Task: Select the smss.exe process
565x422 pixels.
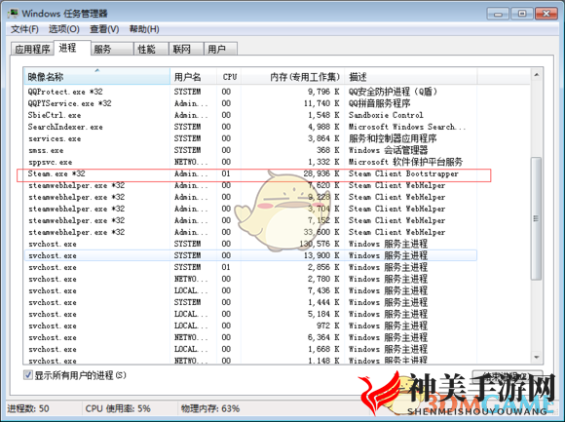Action: (250, 150)
